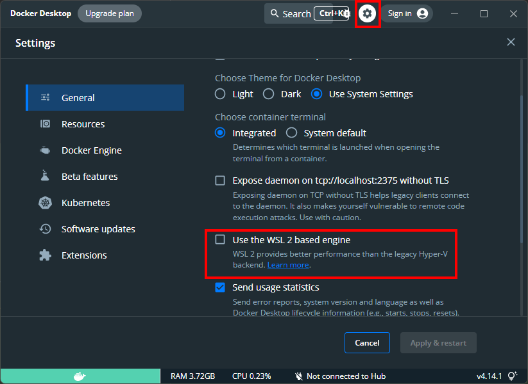Open the Kubernetes settings section
Image resolution: width=528 pixels, height=384 pixels.
[105, 203]
